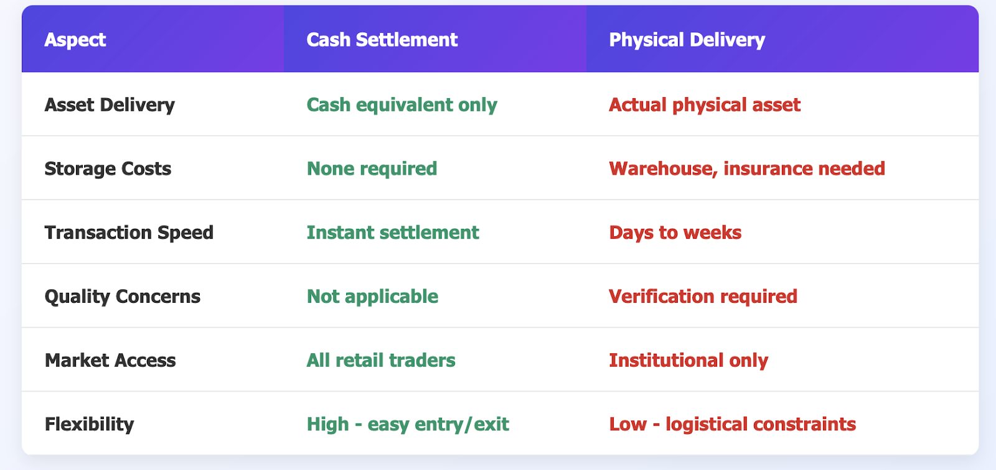Click the 'Cash equivalent only' cell
The width and height of the screenshot is (996, 470).
pyautogui.click(x=402, y=105)
